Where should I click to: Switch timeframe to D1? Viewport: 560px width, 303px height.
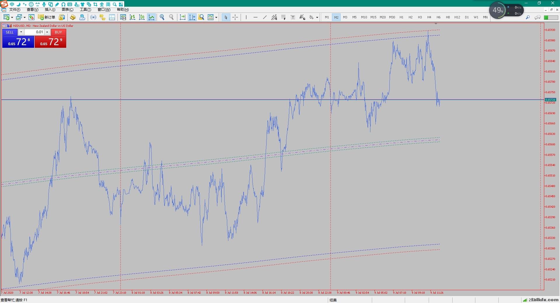pos(467,17)
